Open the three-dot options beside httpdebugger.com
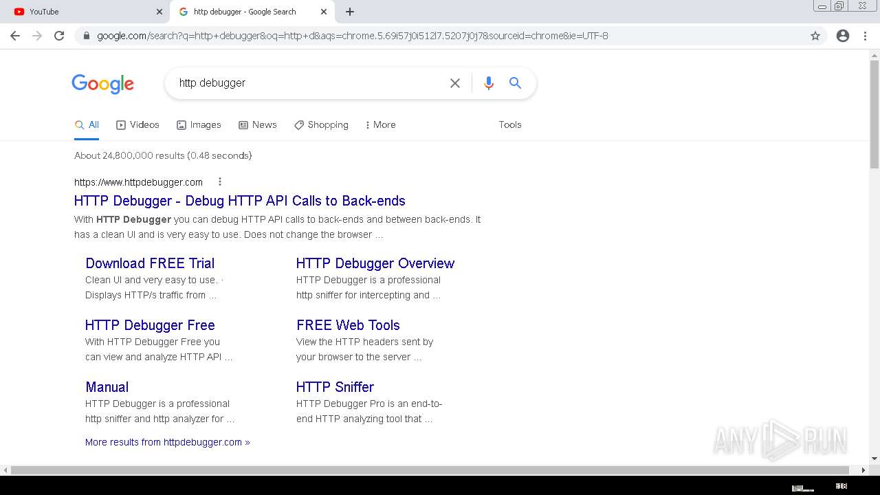This screenshot has height=495, width=880. point(220,182)
